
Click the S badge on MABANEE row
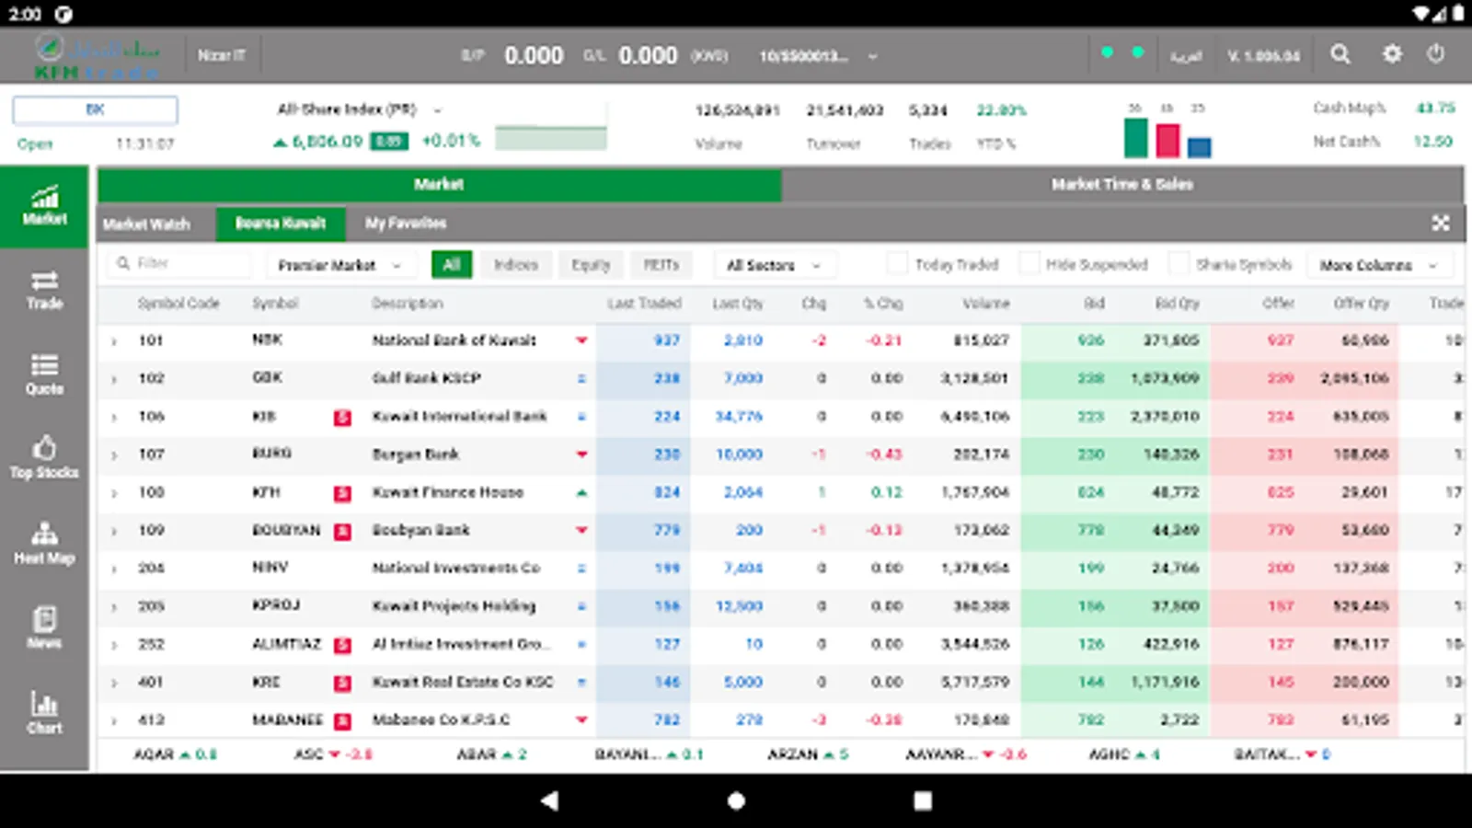(x=342, y=720)
